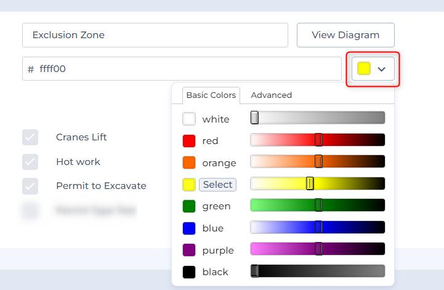Click the yellow swatch in color list
This screenshot has width=444, height=290.
click(x=189, y=185)
